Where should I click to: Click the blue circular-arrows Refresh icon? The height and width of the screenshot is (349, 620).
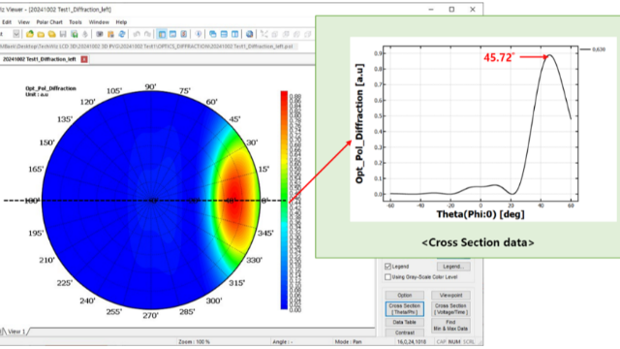point(122,34)
